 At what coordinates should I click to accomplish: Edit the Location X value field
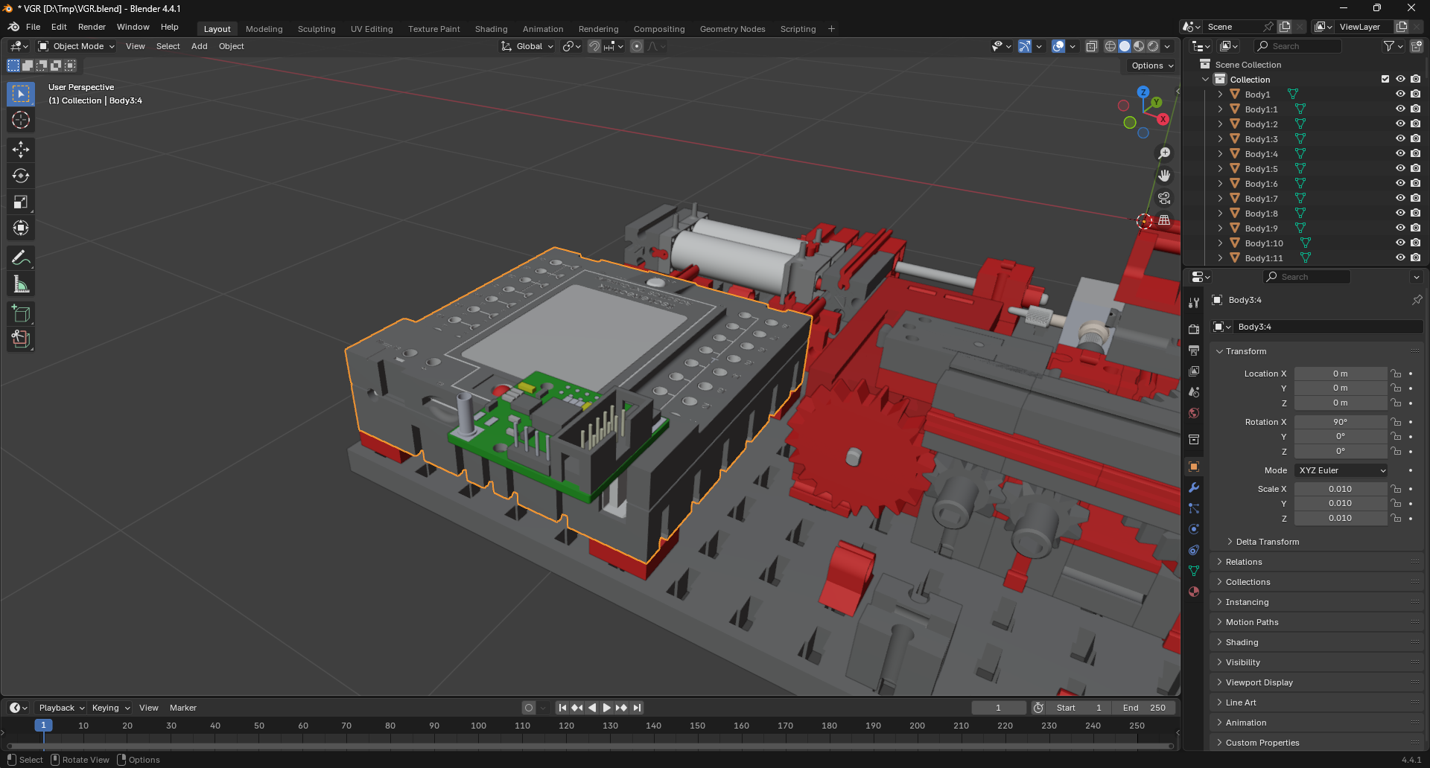[x=1340, y=373]
